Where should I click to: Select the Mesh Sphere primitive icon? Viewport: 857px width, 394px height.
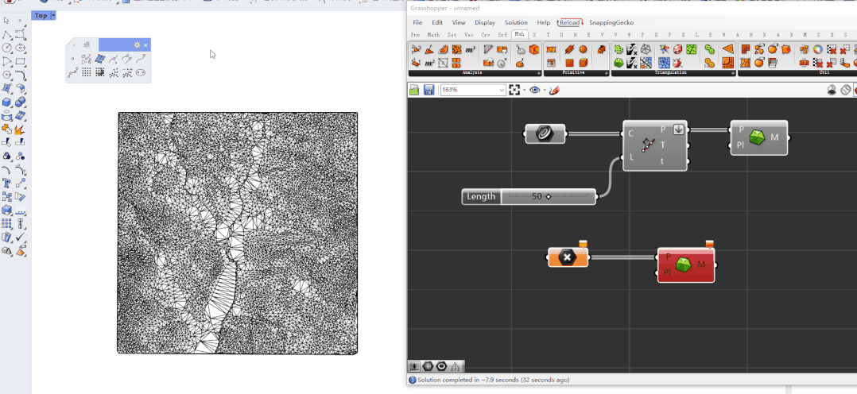pos(584,50)
